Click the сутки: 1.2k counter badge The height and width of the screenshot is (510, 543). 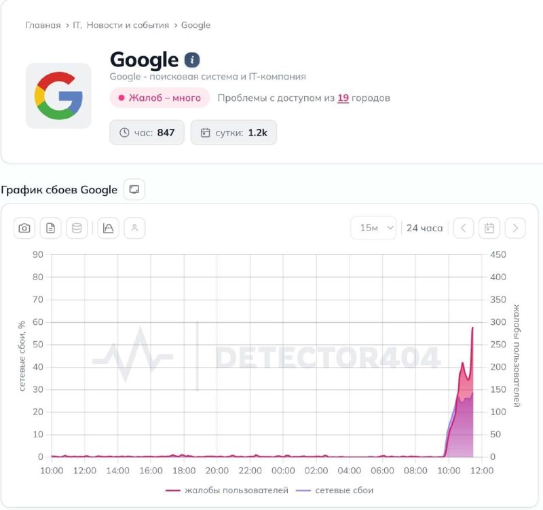(233, 132)
